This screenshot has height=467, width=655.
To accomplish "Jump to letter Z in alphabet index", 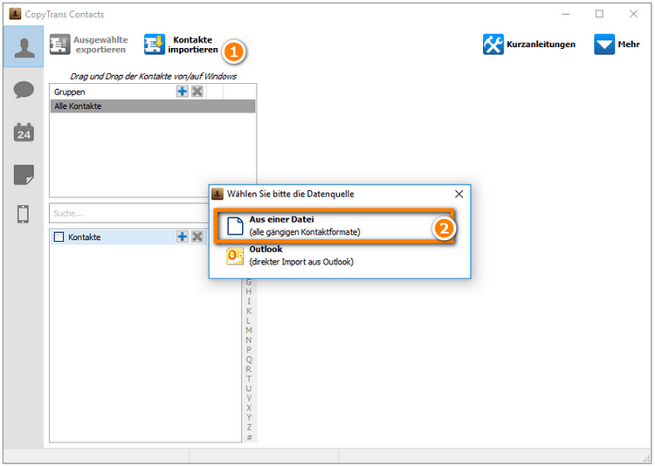I will [249, 428].
